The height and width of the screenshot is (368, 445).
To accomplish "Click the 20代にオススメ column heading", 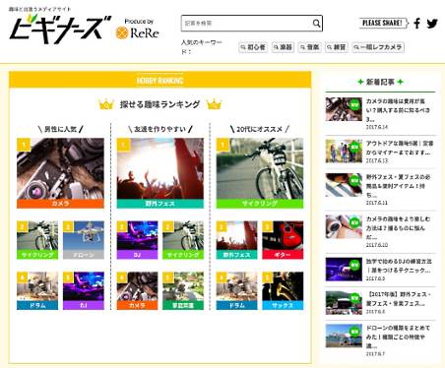I will tap(260, 129).
